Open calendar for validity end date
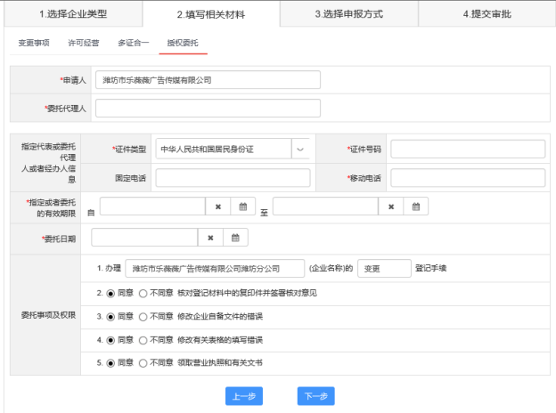The image size is (556, 413). (415, 206)
